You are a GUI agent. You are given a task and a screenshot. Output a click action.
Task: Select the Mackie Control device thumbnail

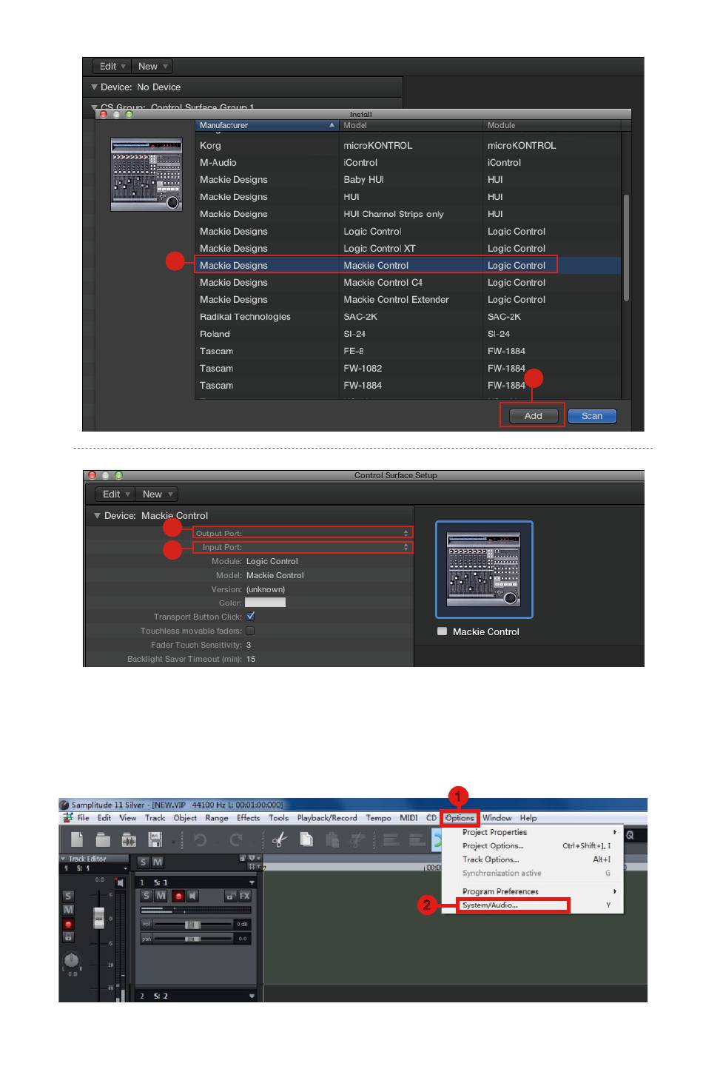coord(484,569)
